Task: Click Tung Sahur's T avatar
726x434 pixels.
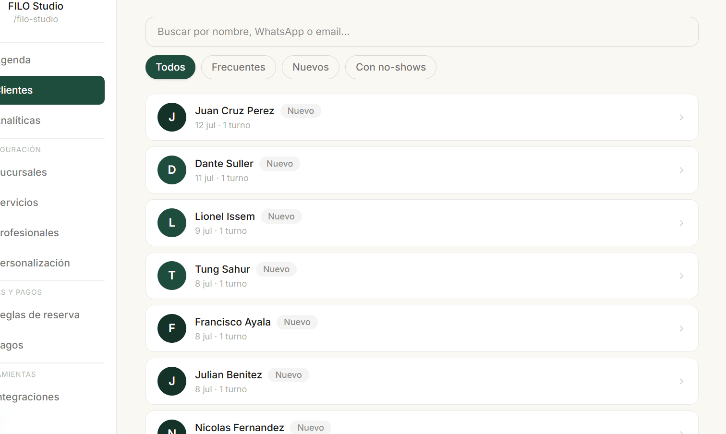Action: [x=172, y=276]
